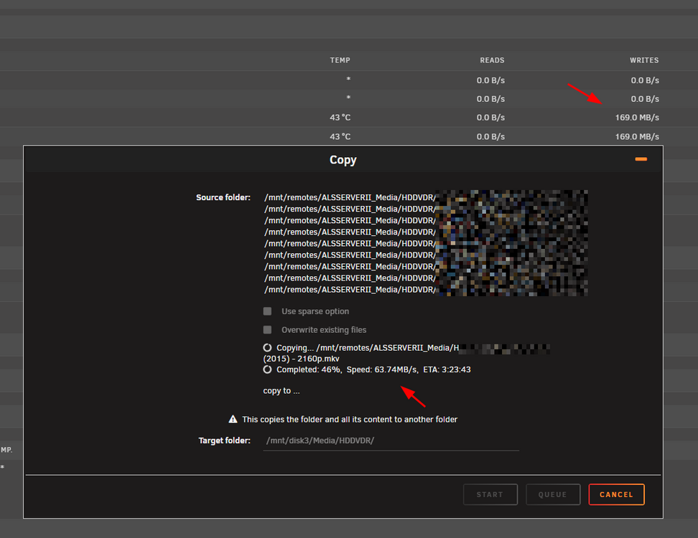698x538 pixels.
Task: Click the READS column header
Action: [492, 60]
